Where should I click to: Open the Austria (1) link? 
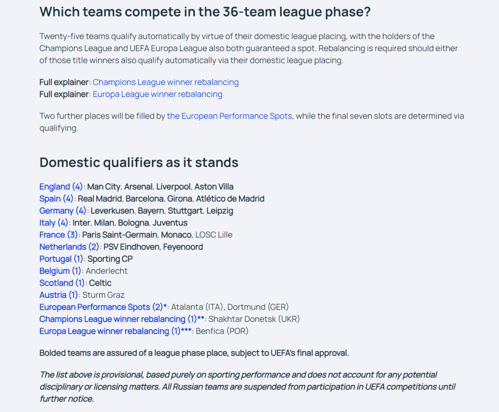point(59,295)
